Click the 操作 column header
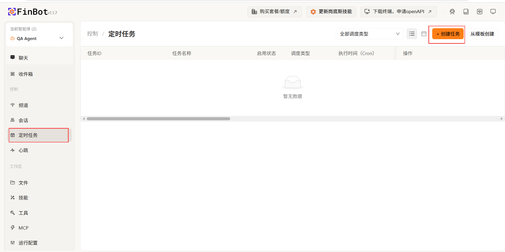 pos(408,53)
